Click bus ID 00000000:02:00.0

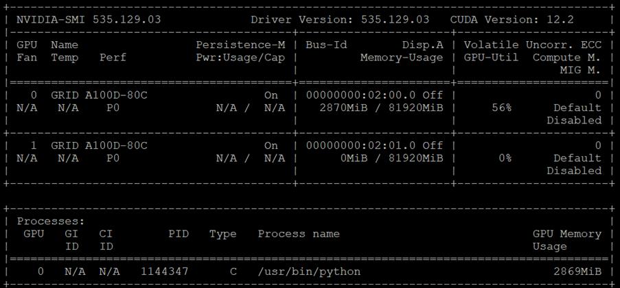click(x=360, y=95)
